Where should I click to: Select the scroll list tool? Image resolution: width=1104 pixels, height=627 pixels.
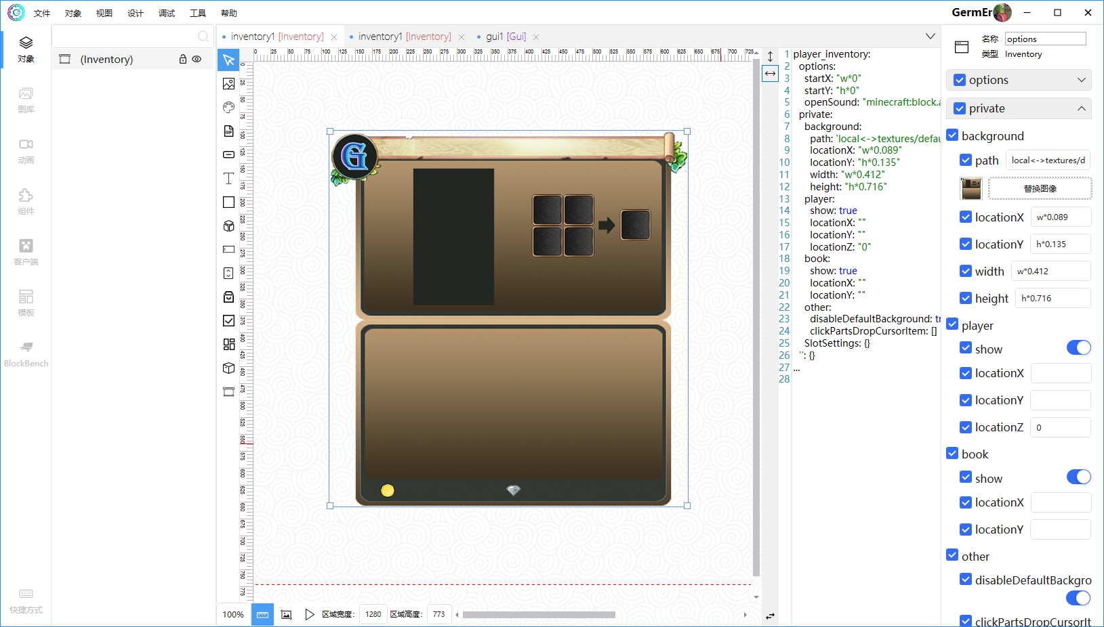[228, 273]
